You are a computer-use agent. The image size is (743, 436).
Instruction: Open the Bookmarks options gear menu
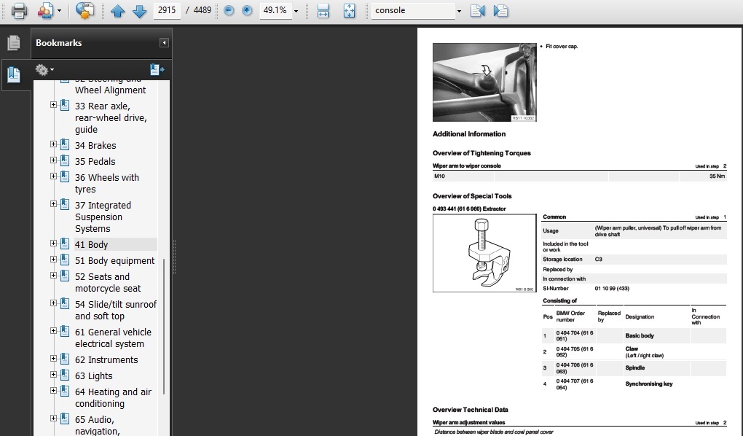pyautogui.click(x=44, y=70)
